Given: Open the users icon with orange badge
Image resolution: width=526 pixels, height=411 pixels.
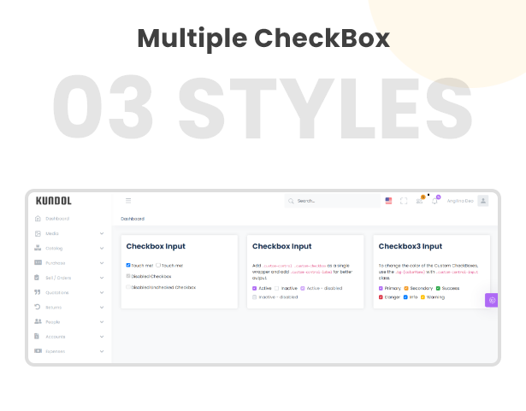Looking at the screenshot, I should (420, 201).
